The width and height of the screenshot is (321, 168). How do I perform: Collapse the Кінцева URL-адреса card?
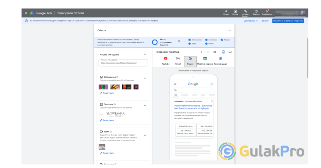pos(145,55)
